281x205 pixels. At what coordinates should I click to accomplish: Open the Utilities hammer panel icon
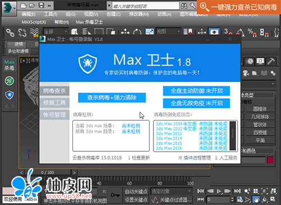point(271,61)
